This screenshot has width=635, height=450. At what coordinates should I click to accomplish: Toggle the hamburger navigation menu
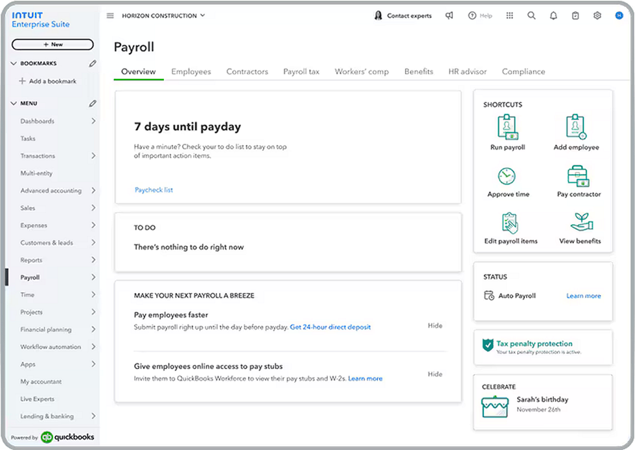pyautogui.click(x=110, y=16)
